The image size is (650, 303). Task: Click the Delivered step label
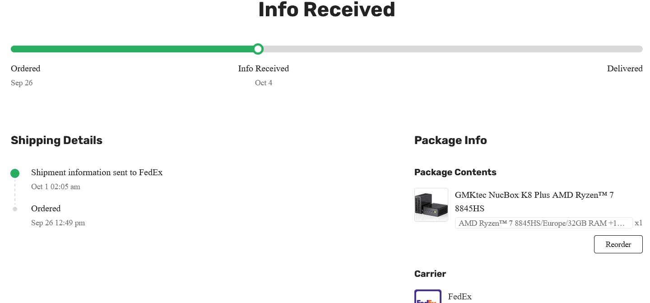pos(624,69)
